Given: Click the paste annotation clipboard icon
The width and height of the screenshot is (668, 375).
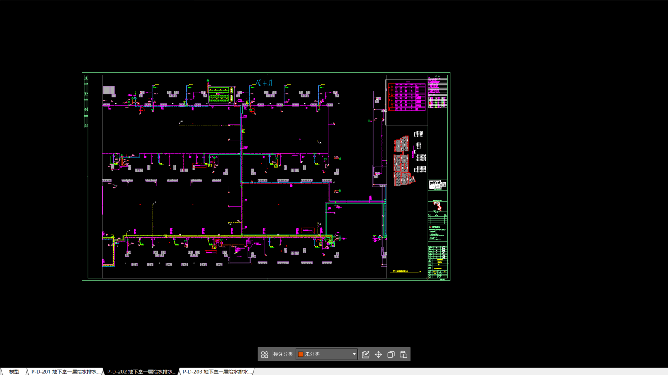Looking at the screenshot, I should click(404, 354).
